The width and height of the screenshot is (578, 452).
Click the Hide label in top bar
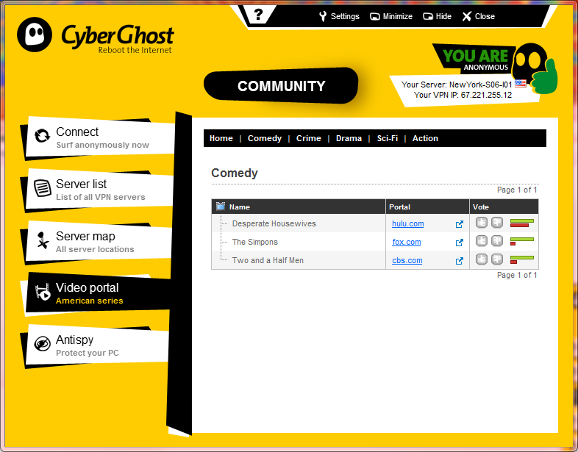[443, 16]
